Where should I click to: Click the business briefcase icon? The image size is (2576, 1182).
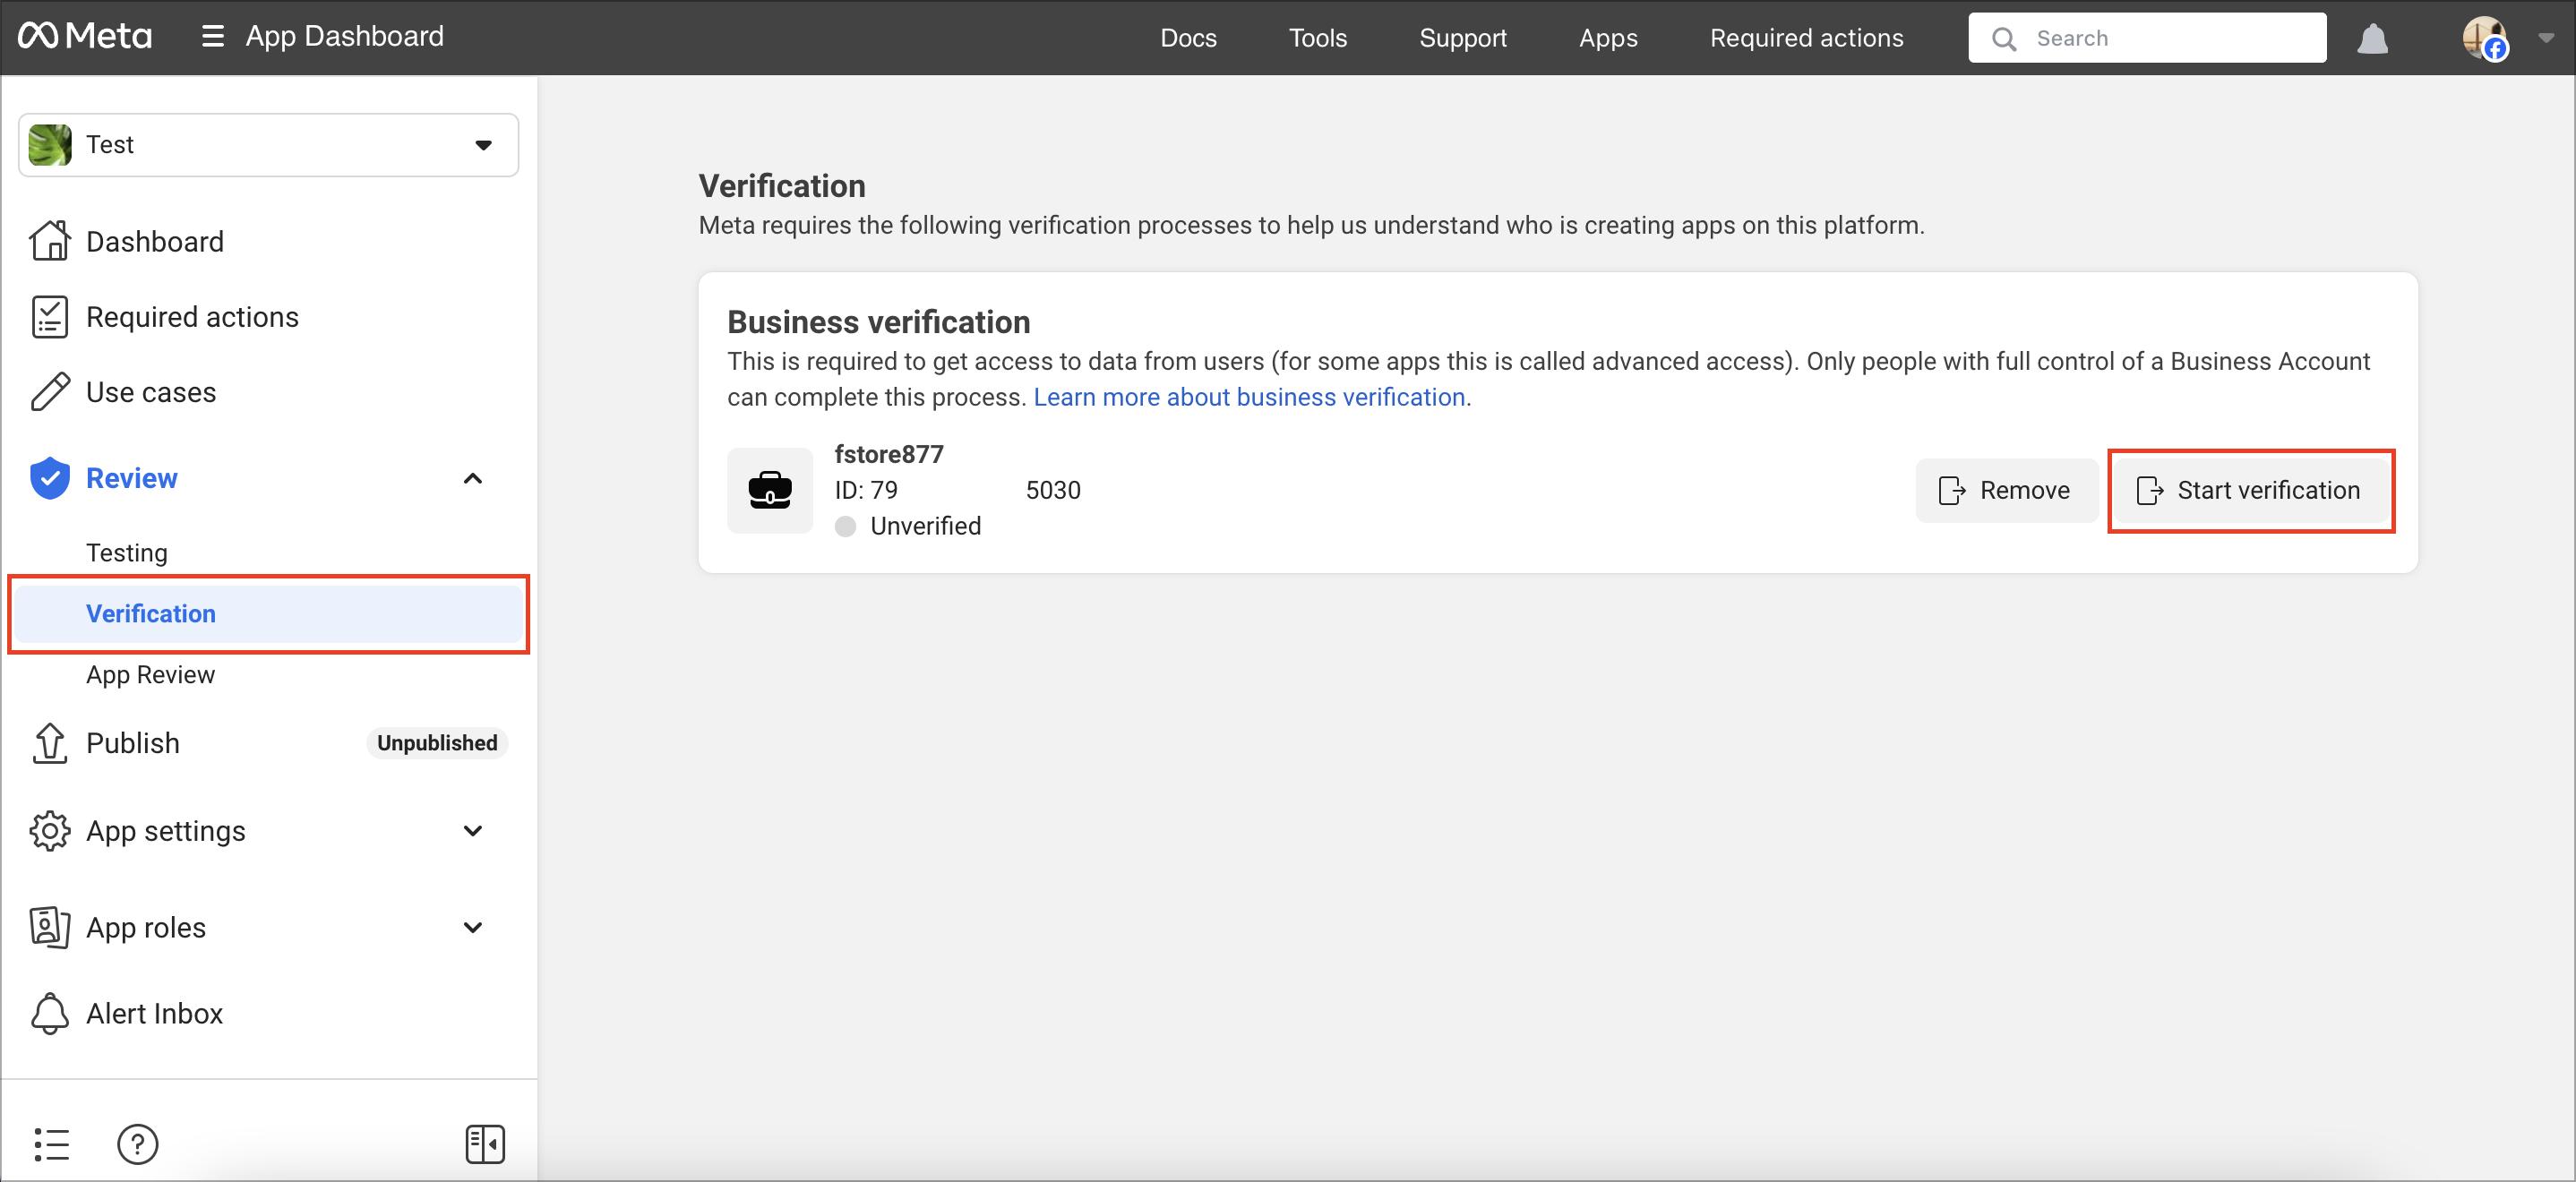(x=770, y=490)
